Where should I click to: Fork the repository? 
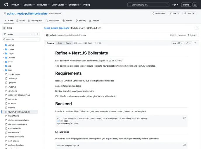click(x=174, y=13)
